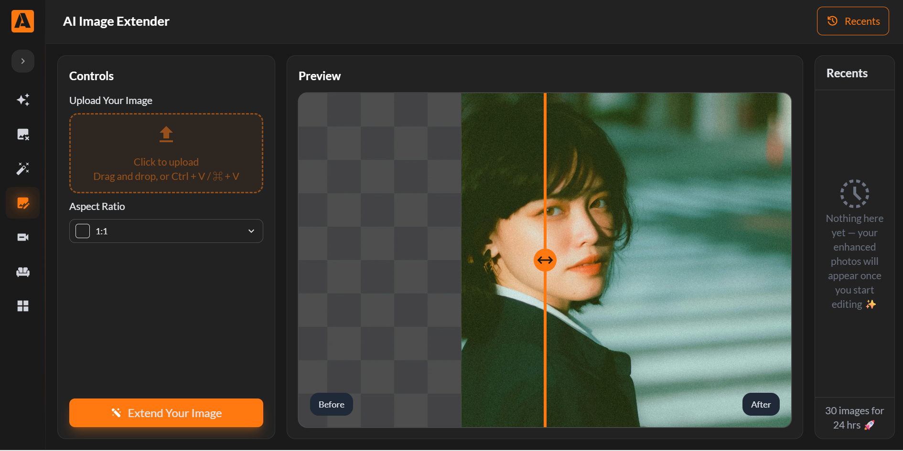Click the upload arrow icon
Screen dimensions: 903x451
[166, 134]
